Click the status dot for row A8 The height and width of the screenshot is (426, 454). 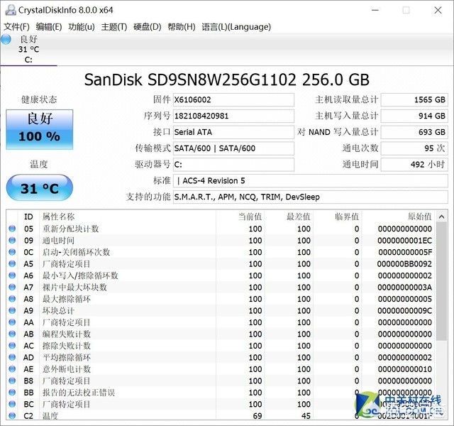pyautogui.click(x=12, y=299)
